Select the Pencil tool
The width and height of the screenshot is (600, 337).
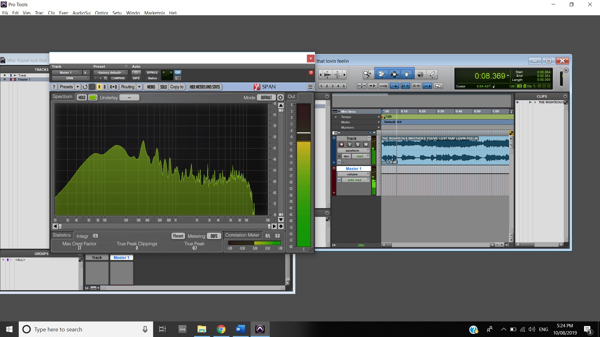pyautogui.click(x=432, y=74)
